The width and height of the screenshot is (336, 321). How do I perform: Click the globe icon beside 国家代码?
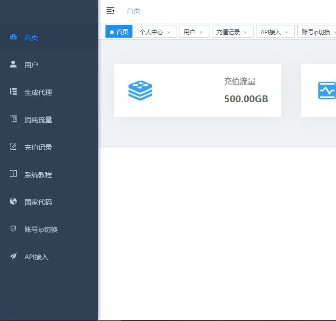[13, 202]
